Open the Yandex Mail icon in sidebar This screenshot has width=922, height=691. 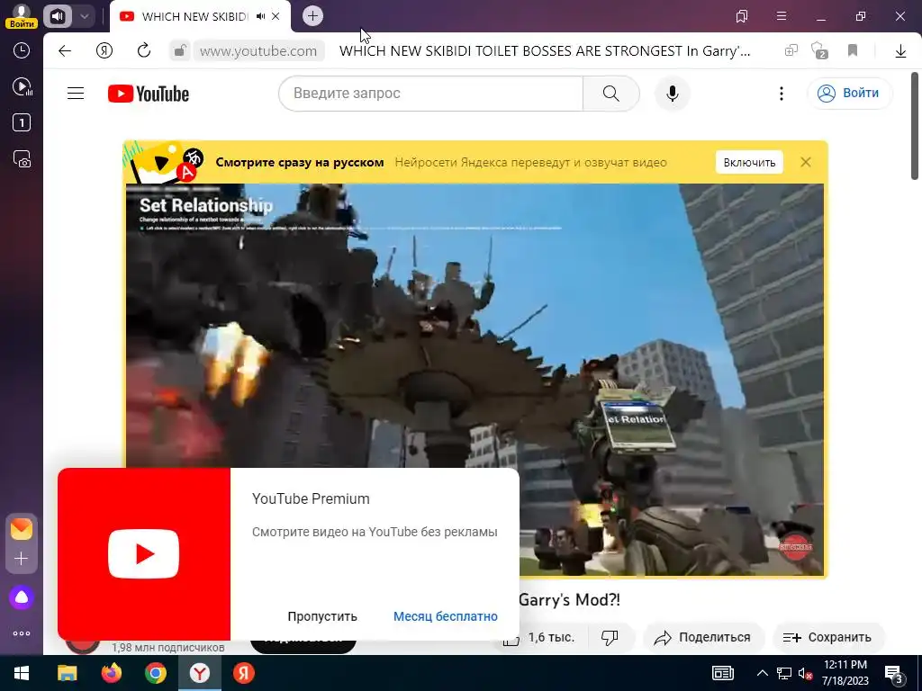click(22, 529)
